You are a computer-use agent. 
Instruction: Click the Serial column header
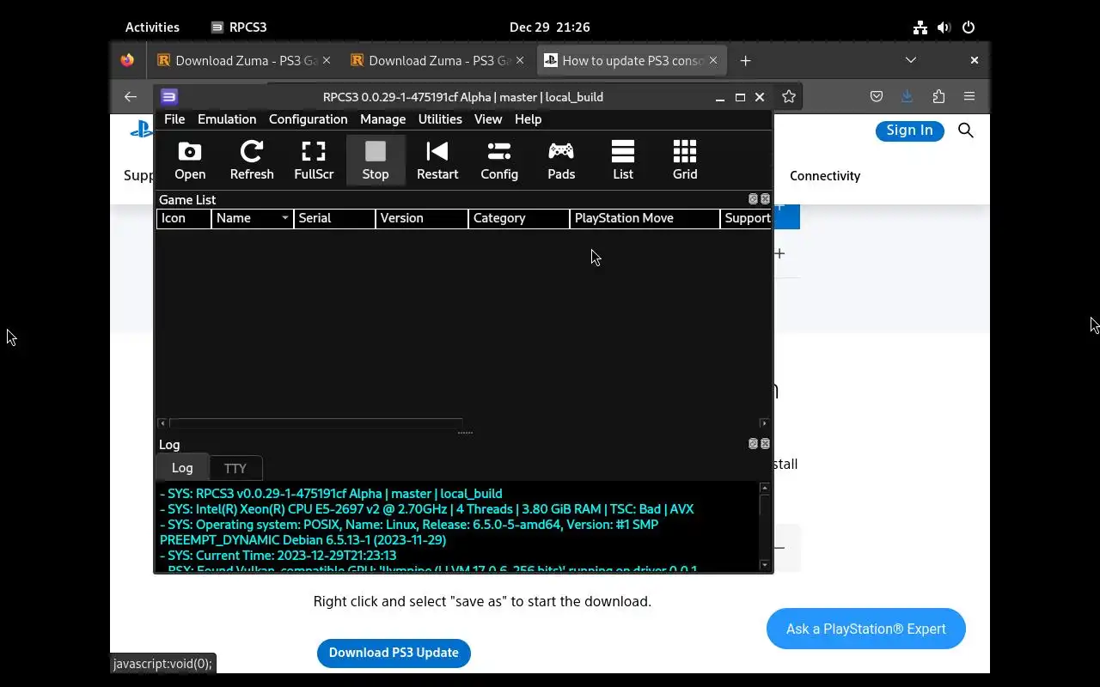pyautogui.click(x=334, y=218)
